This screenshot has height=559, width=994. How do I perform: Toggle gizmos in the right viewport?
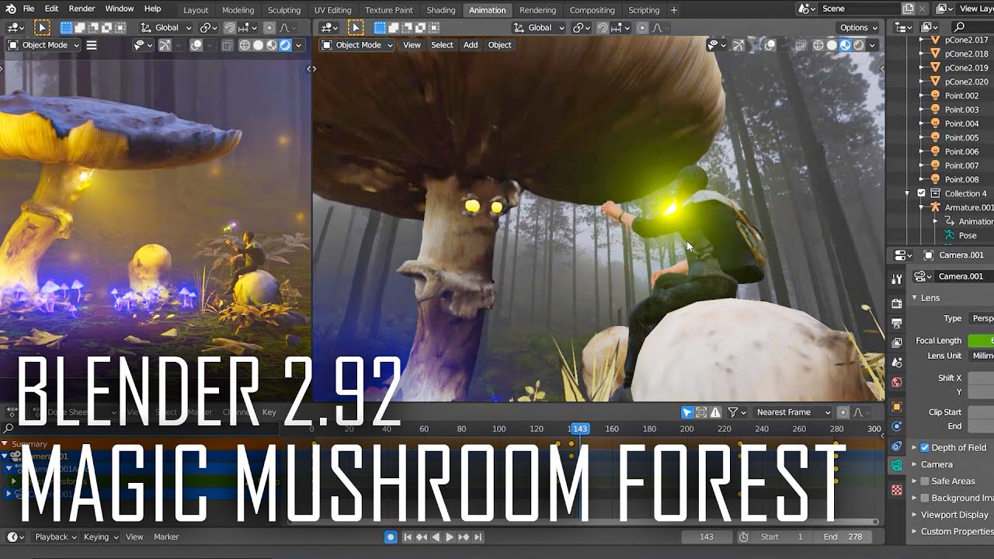[739, 45]
